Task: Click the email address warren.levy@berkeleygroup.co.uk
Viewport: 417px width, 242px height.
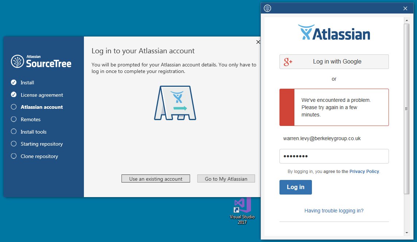Action: coord(322,139)
